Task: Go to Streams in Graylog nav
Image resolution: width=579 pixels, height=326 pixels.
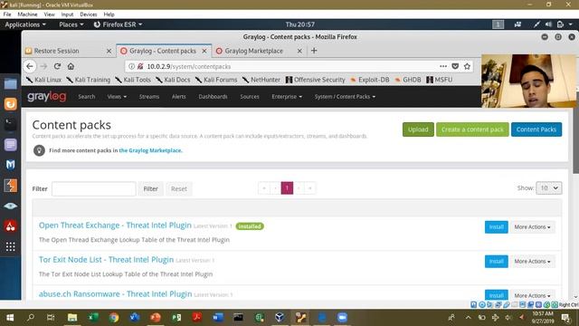Action: coord(148,97)
